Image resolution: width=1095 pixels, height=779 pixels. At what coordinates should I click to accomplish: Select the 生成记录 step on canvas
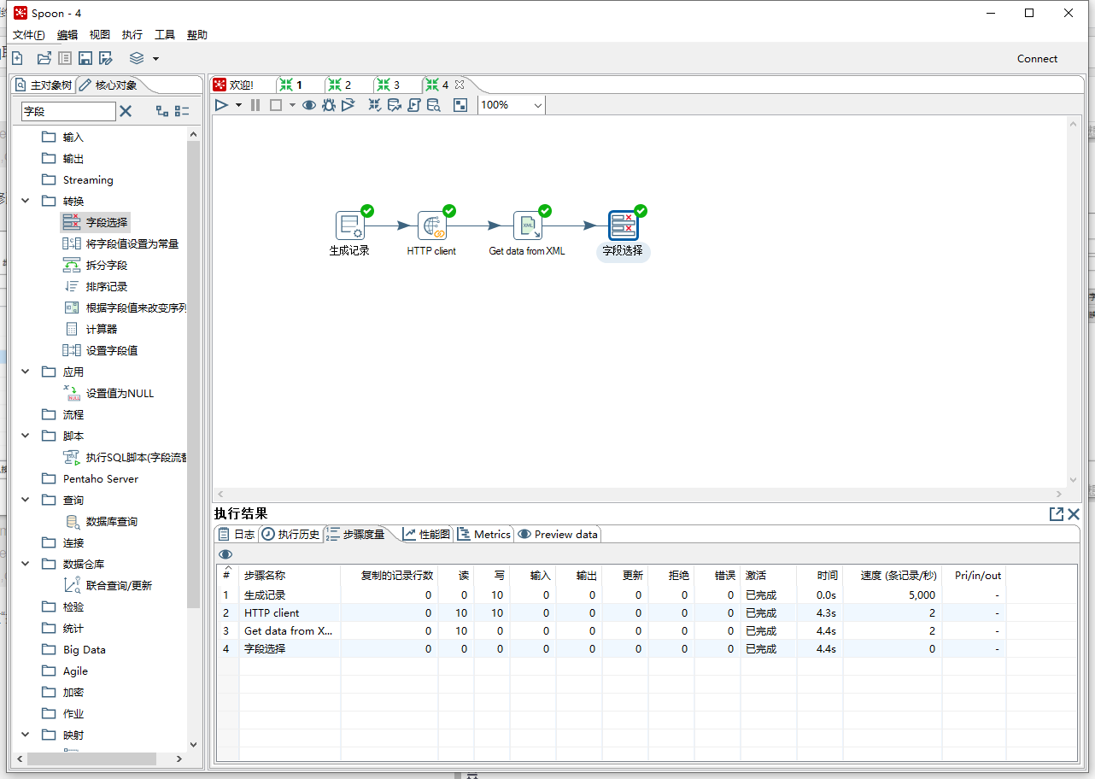(x=350, y=225)
